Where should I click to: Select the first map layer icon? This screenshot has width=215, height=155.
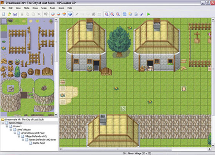tap(53, 14)
